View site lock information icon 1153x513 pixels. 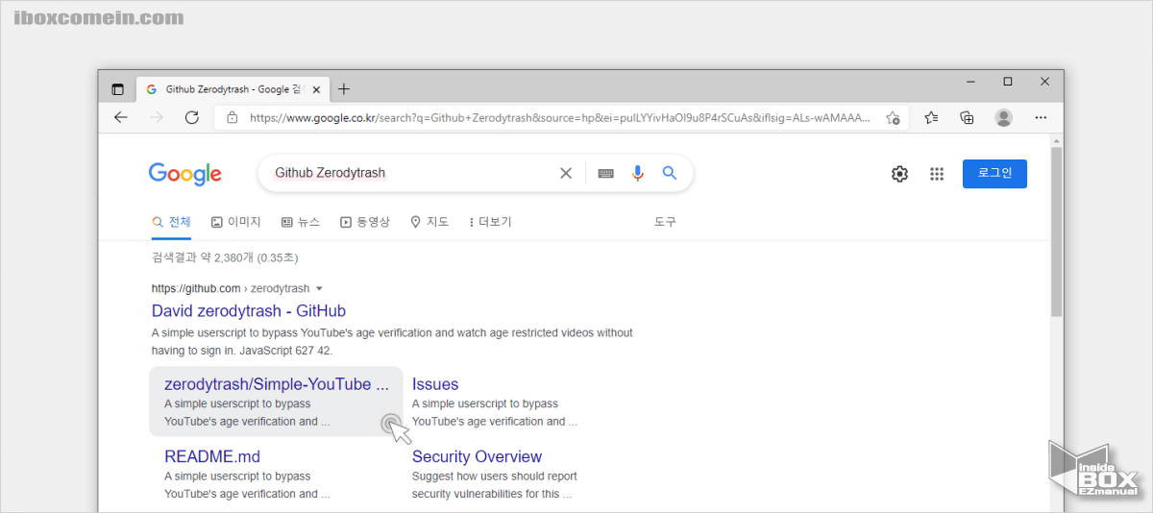232,117
